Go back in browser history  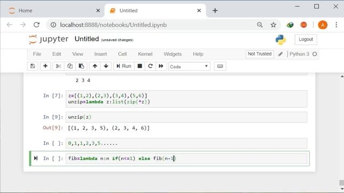(x=10, y=25)
